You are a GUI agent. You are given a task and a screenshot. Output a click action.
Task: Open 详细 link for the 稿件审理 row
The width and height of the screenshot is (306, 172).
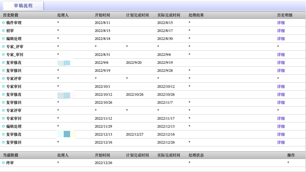[x=281, y=23]
